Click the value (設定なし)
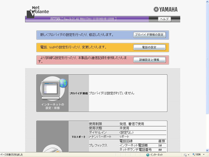The height and width of the screenshot is (157, 209). pos(126,133)
